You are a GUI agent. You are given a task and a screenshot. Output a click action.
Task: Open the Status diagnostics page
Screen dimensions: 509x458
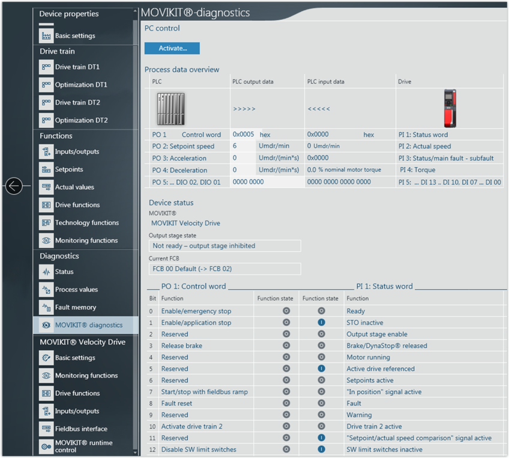[x=64, y=272]
